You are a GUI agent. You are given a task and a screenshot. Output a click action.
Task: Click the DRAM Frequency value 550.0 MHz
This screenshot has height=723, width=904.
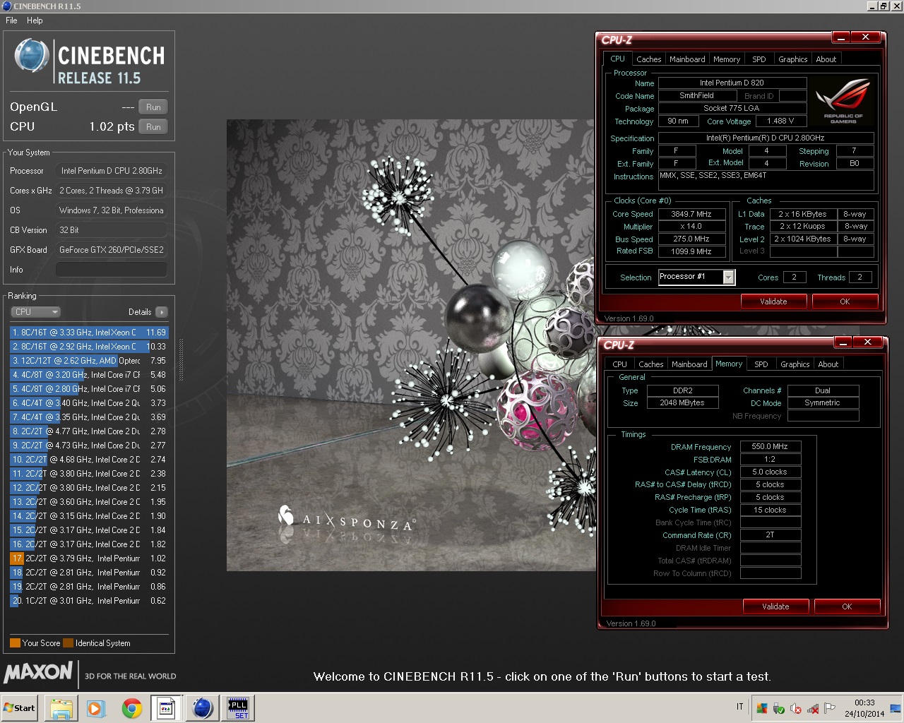click(770, 446)
